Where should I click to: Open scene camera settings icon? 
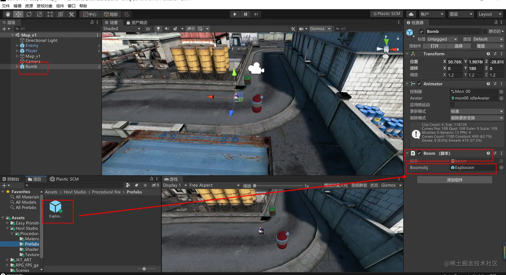301,29
